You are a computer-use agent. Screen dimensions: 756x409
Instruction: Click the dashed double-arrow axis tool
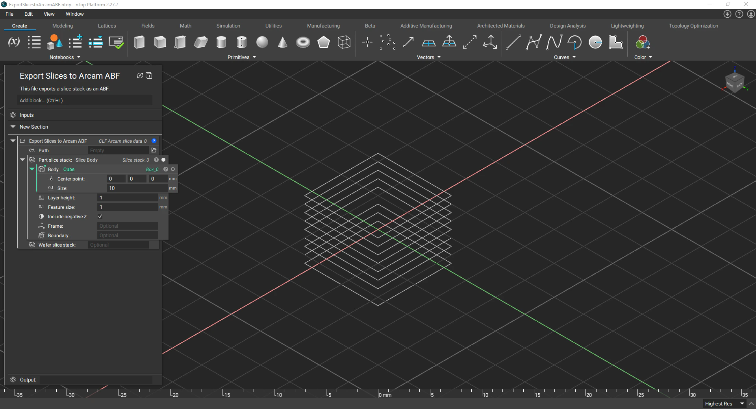tap(470, 42)
